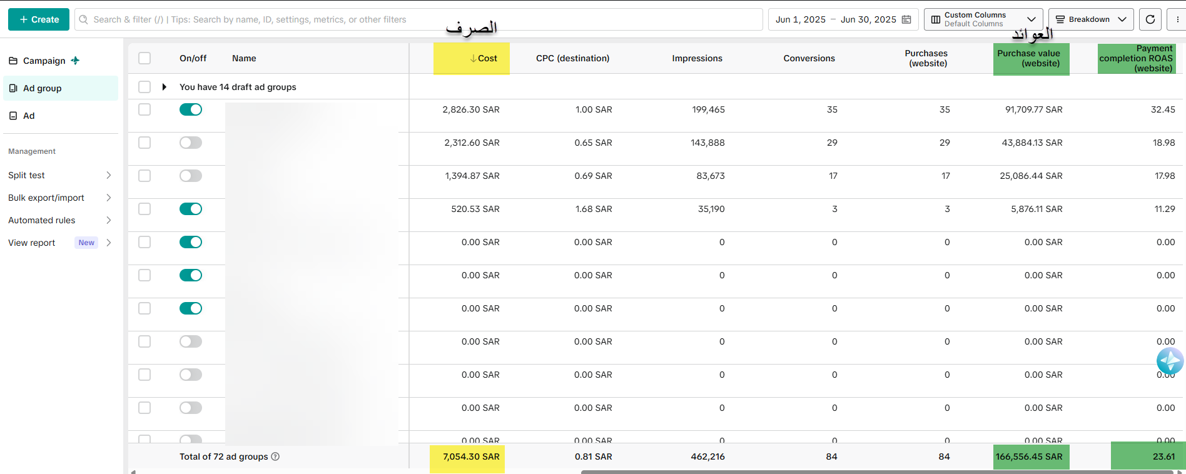Turn off the 2,826.30 SAR ad group

(x=191, y=109)
